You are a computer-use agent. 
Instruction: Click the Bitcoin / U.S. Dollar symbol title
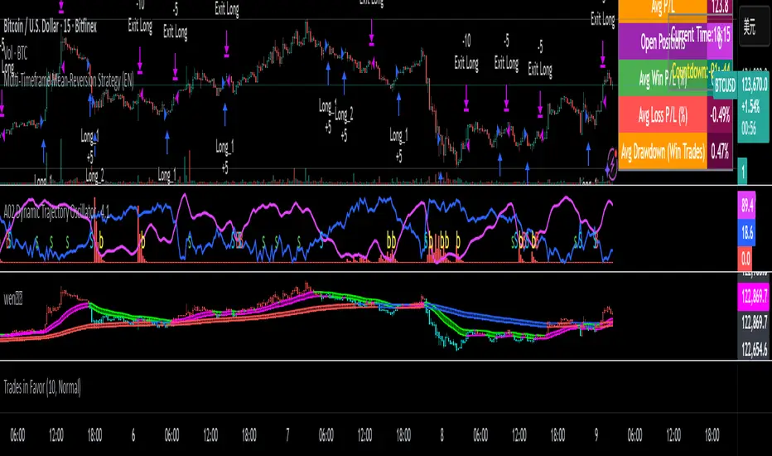pyautogui.click(x=51, y=27)
